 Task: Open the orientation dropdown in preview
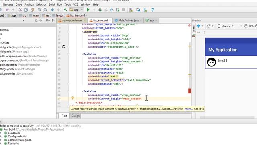point(210,26)
